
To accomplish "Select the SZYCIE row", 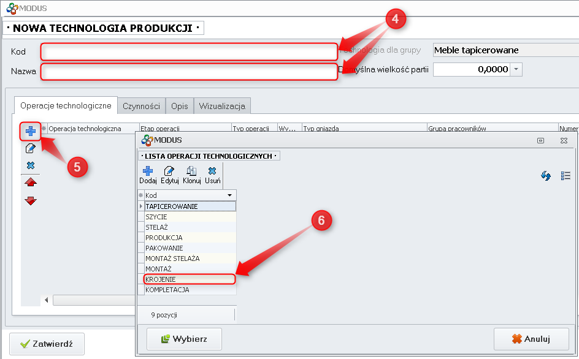I will tap(190, 217).
